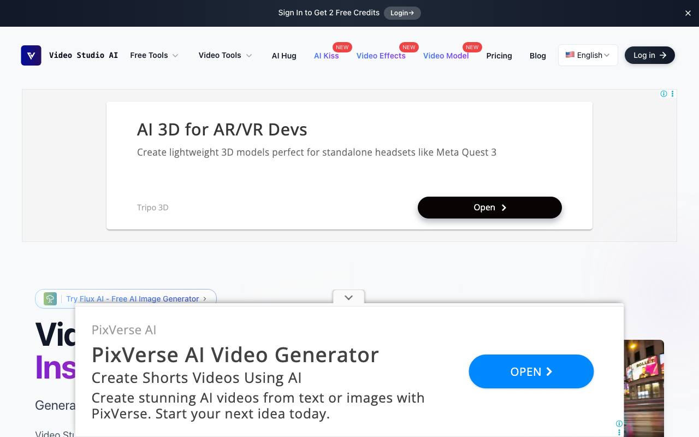The height and width of the screenshot is (437, 699).
Task: Click the Login pill in banner
Action: tap(402, 13)
